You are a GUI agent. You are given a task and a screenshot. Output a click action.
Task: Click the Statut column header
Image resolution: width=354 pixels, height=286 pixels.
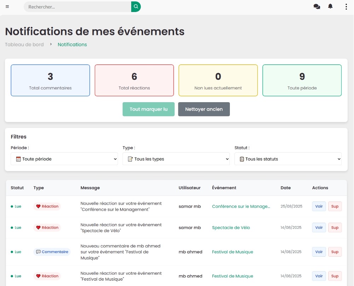tap(17, 188)
